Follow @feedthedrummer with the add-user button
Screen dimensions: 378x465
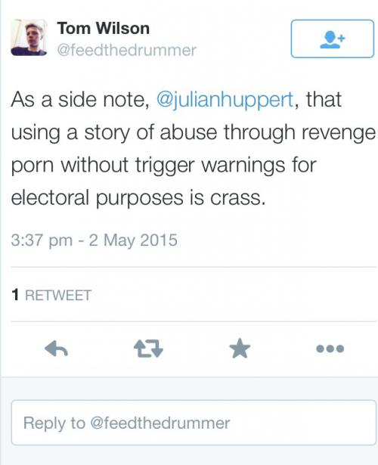[333, 39]
